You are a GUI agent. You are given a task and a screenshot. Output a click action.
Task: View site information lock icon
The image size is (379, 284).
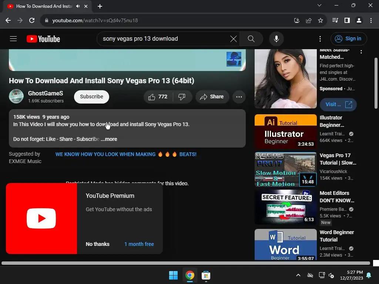(x=46, y=20)
